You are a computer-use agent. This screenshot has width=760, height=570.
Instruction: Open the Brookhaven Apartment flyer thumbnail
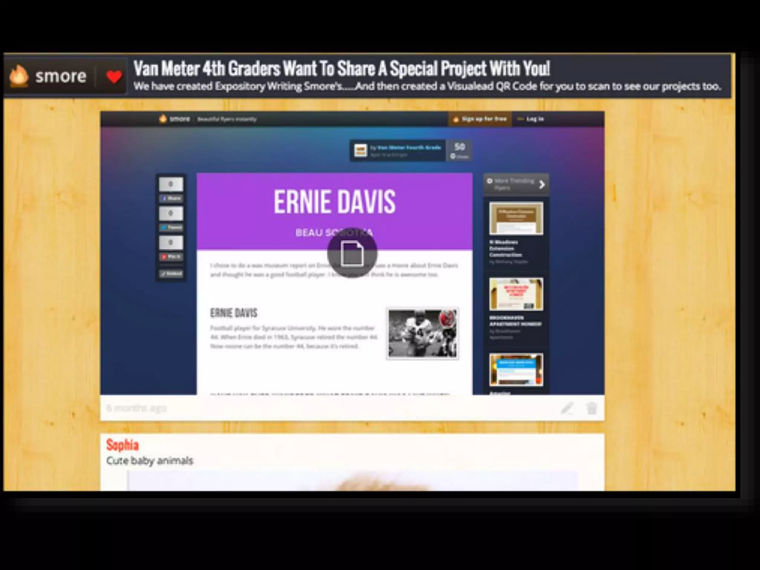(x=516, y=294)
